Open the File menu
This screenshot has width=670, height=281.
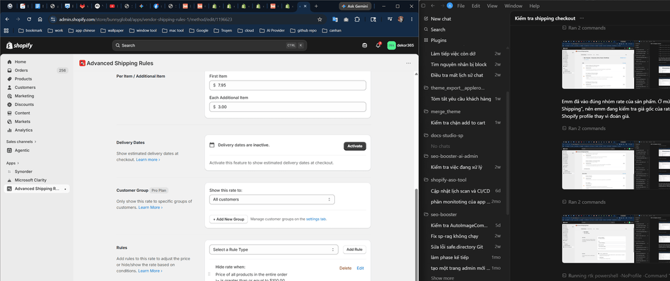[461, 6]
